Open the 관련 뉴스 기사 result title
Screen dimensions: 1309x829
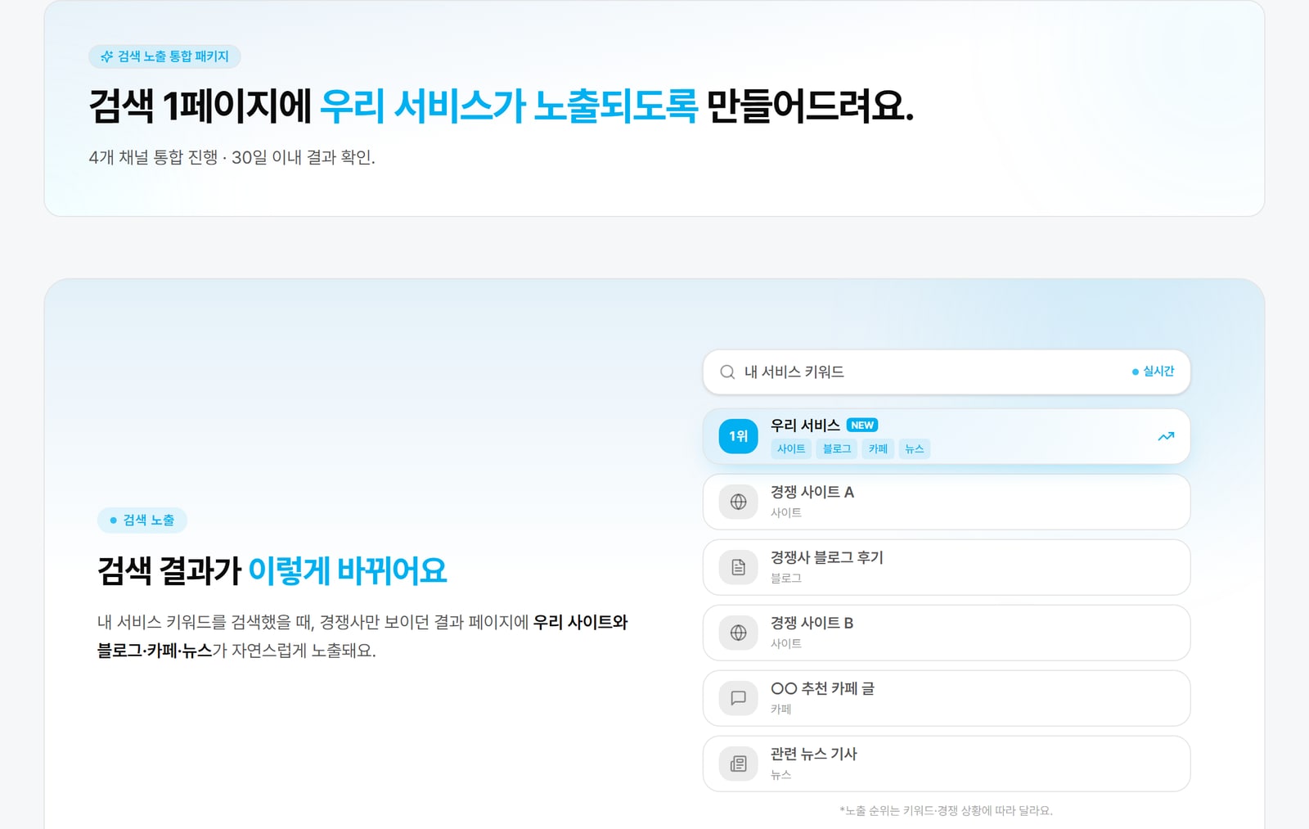coord(814,754)
